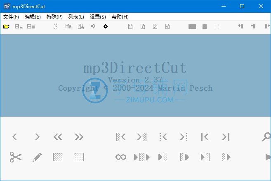Image resolution: width=271 pixels, height=181 pixels.
Task: Click the paste toolbar icon
Action: (81, 27)
